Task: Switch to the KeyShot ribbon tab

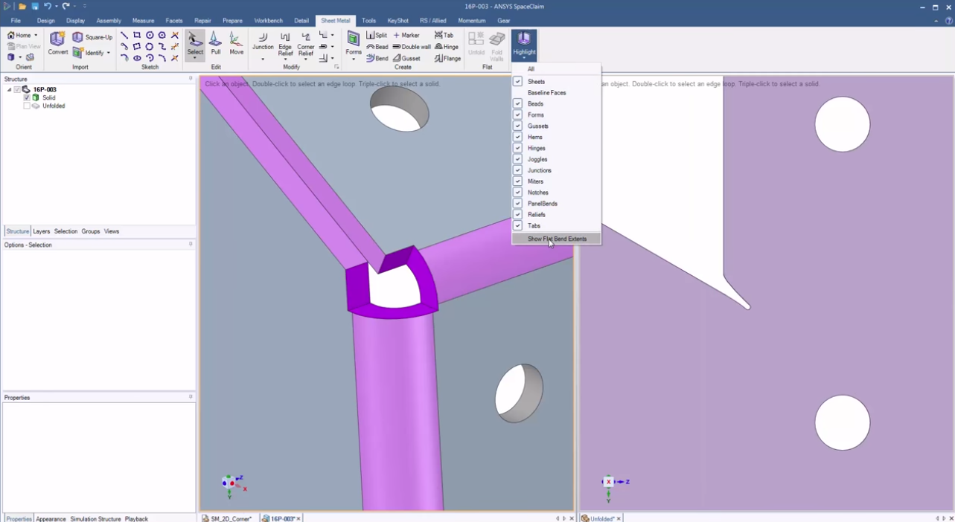Action: click(398, 21)
